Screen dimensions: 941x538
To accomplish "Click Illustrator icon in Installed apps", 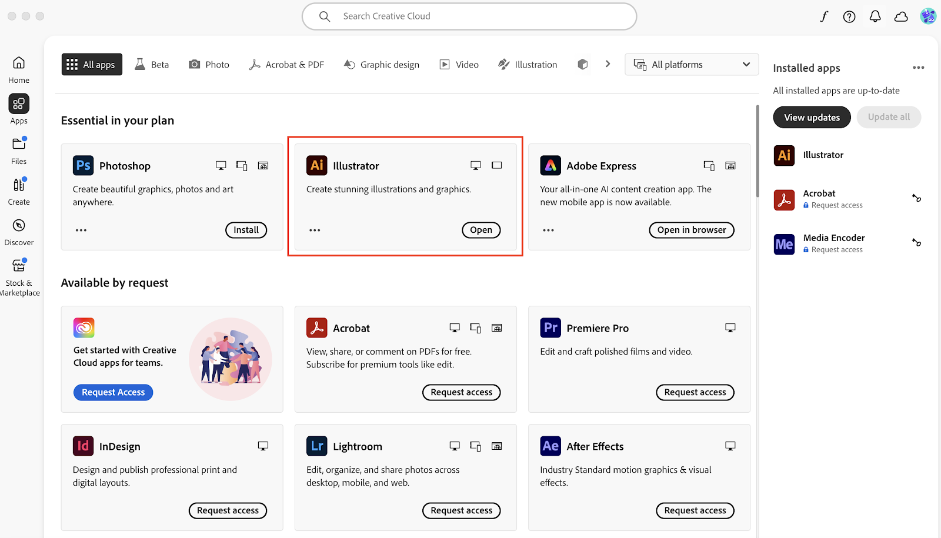I will click(784, 155).
